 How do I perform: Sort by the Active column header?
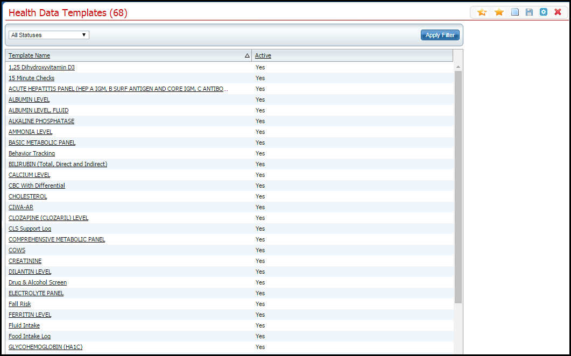coord(263,56)
